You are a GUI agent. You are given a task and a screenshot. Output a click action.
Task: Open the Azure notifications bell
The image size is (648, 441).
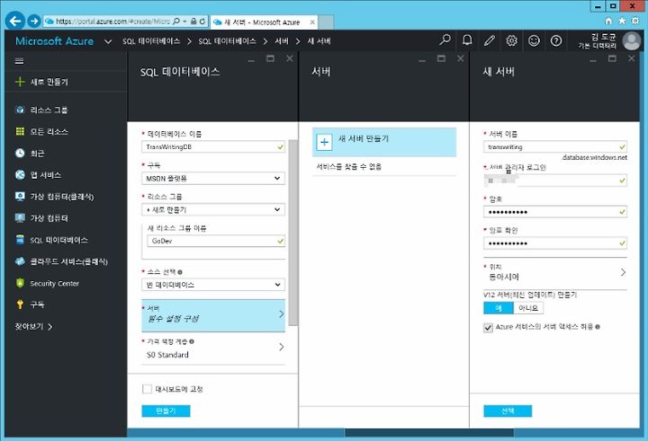(x=467, y=40)
